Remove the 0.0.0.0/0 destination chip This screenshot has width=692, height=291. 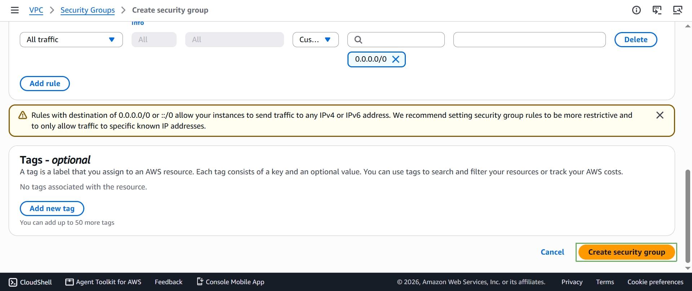coord(396,59)
